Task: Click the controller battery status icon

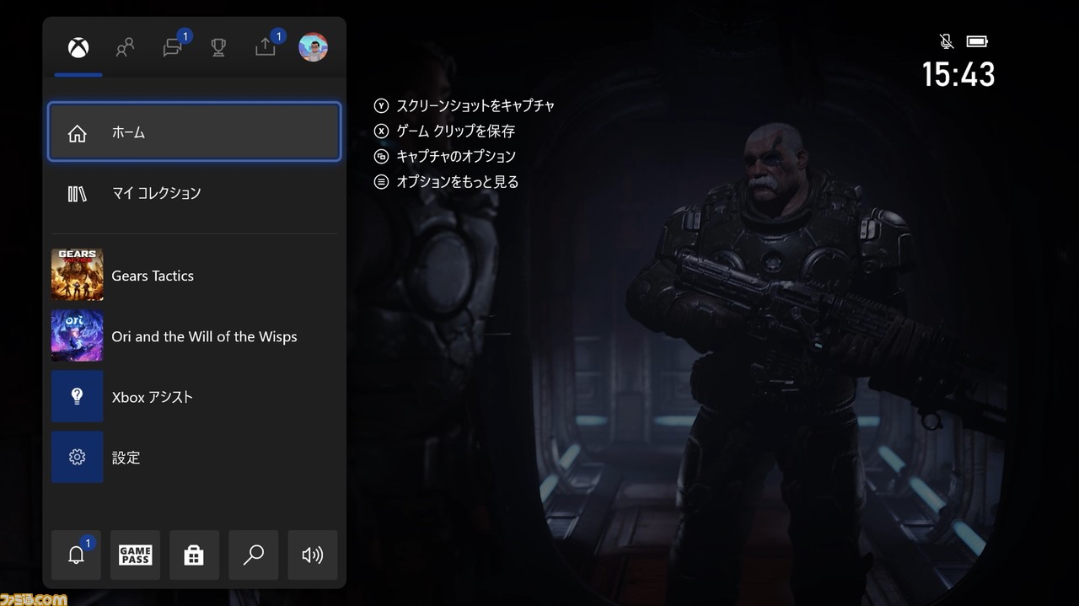Action: click(977, 41)
